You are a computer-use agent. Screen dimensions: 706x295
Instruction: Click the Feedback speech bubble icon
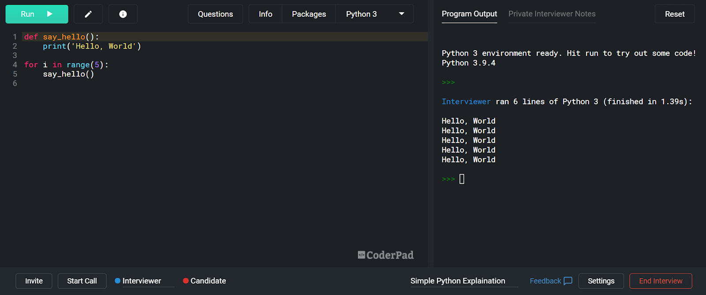(x=568, y=281)
